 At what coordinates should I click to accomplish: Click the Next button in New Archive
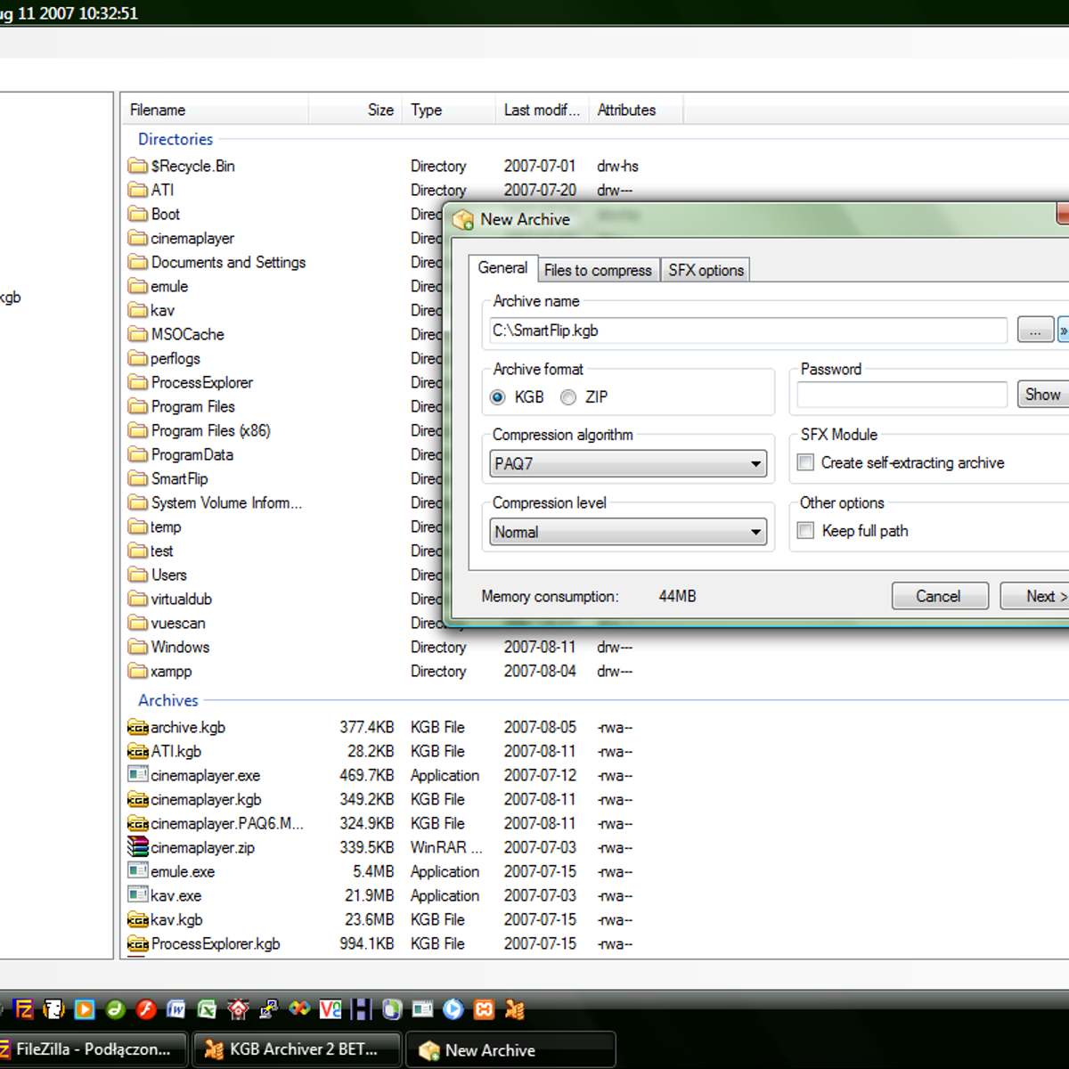[x=1035, y=596]
